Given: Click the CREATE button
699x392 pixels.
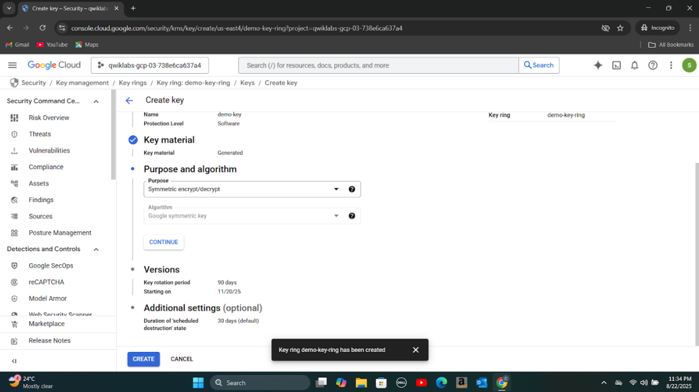Looking at the screenshot, I should [144, 359].
